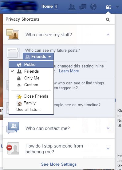
Task: Select Public in the audience menu
Action: pyautogui.click(x=31, y=64)
